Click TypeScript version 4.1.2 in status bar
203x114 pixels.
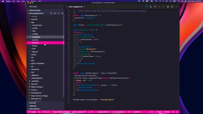pyautogui.click(x=151, y=112)
